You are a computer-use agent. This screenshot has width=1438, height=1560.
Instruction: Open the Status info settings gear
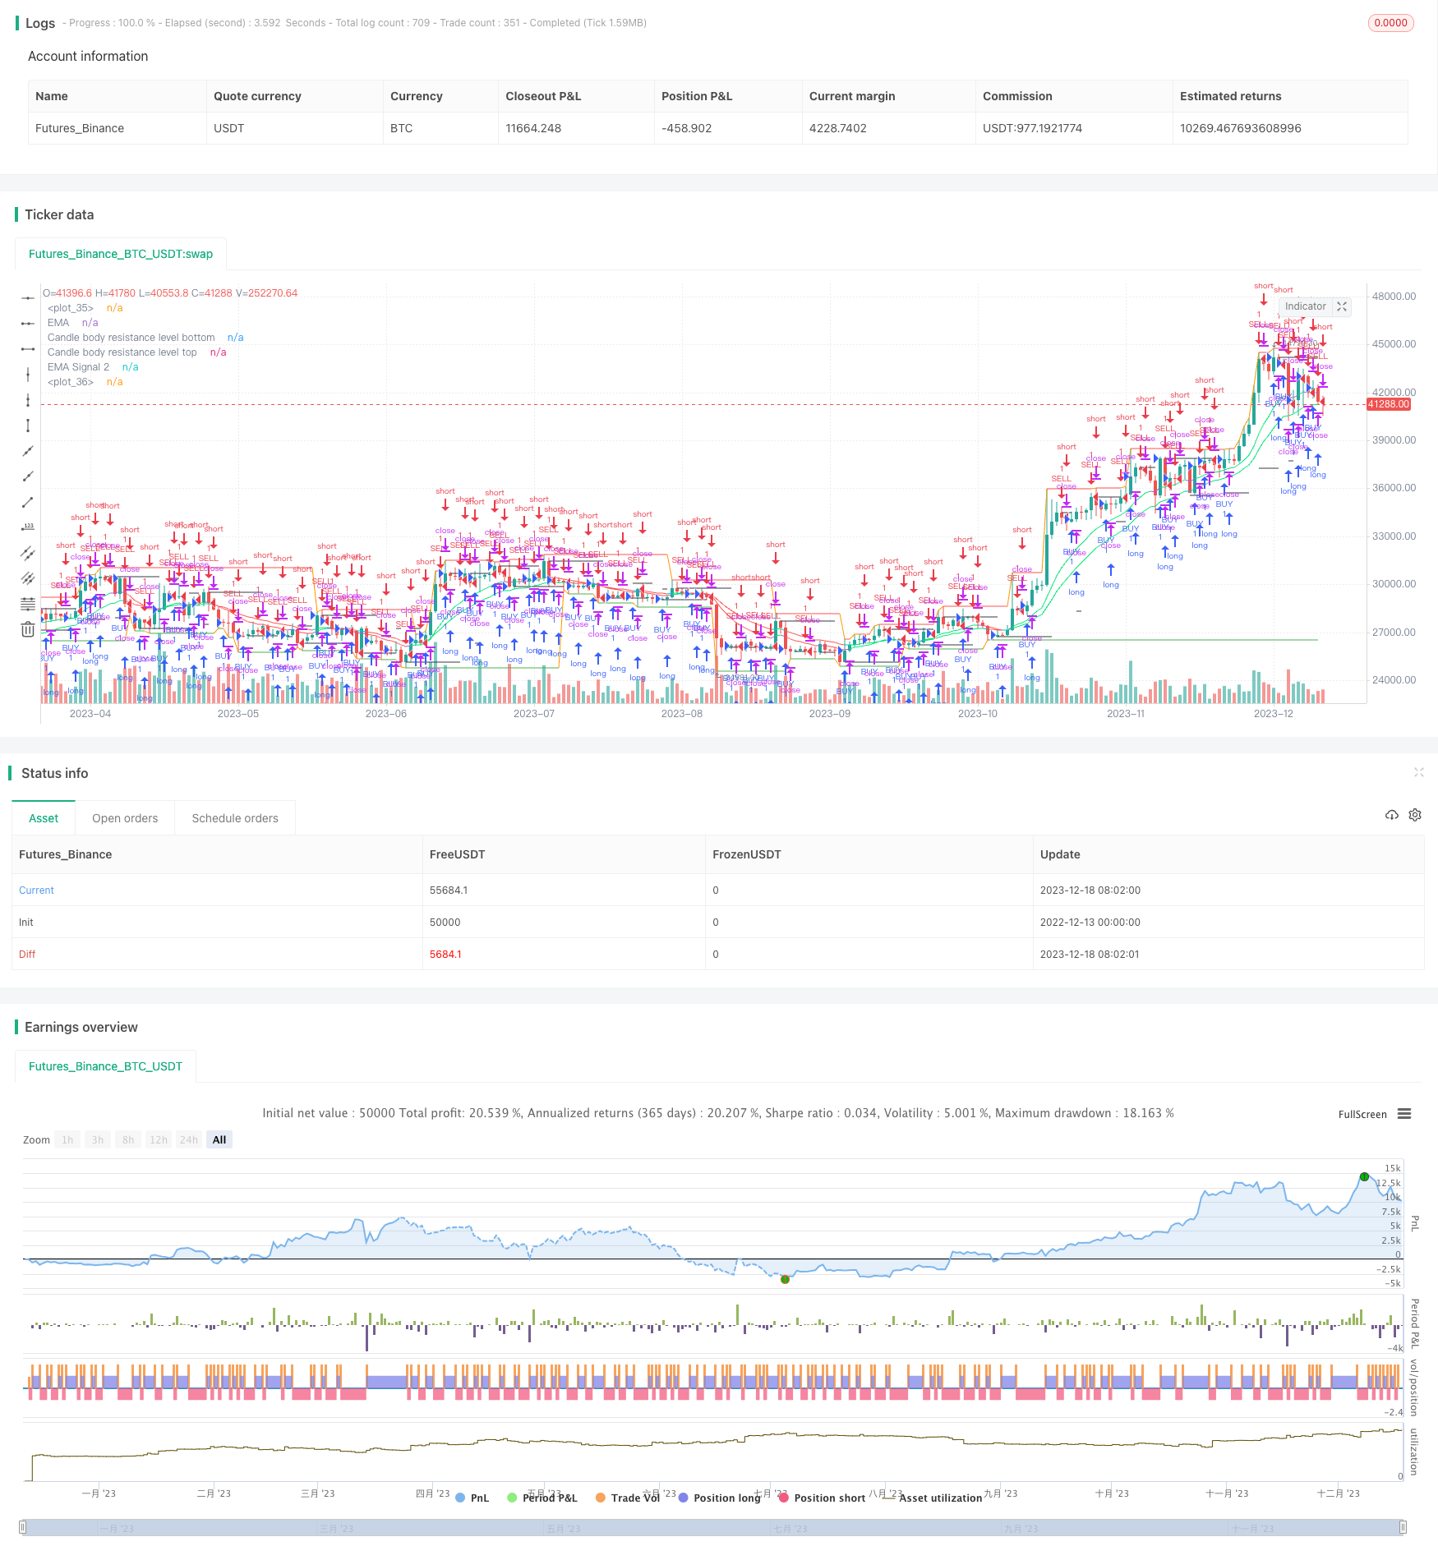tap(1415, 815)
